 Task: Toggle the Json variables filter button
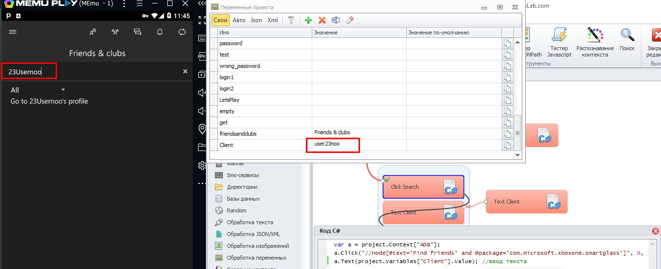[x=256, y=20]
